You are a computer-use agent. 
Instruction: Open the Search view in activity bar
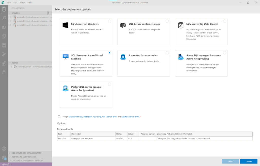point(4,18)
